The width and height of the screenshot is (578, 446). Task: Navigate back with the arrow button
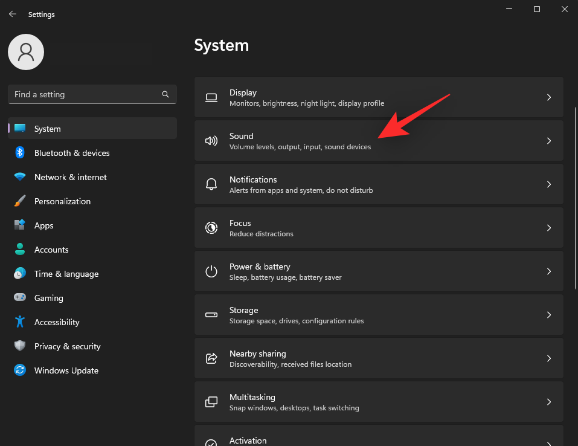pyautogui.click(x=12, y=14)
